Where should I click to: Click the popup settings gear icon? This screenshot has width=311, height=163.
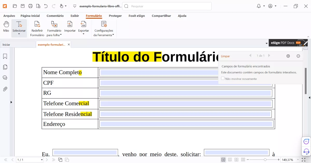[x=288, y=56]
